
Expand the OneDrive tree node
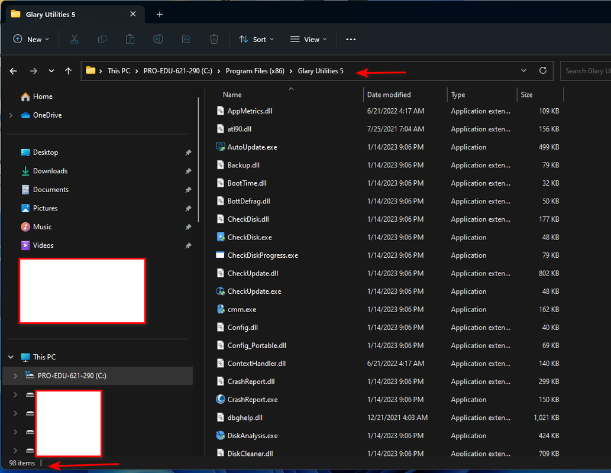click(11, 115)
